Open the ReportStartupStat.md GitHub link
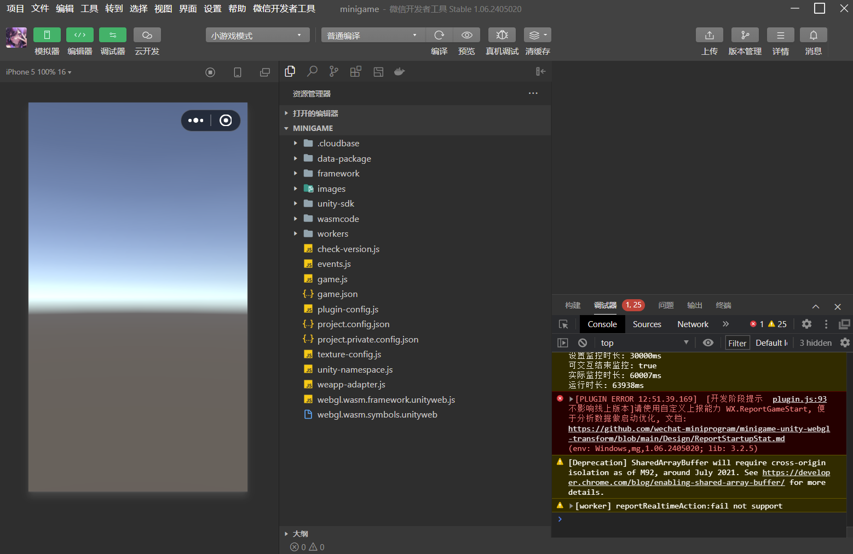Screen dimensions: 853x554 click(699, 433)
